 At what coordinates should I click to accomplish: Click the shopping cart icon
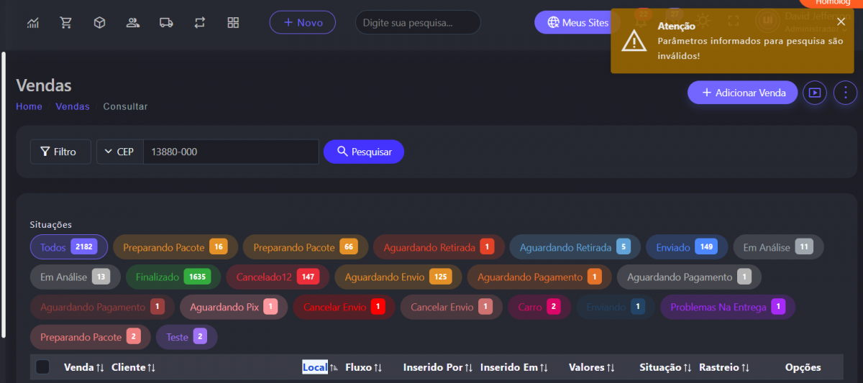[66, 22]
